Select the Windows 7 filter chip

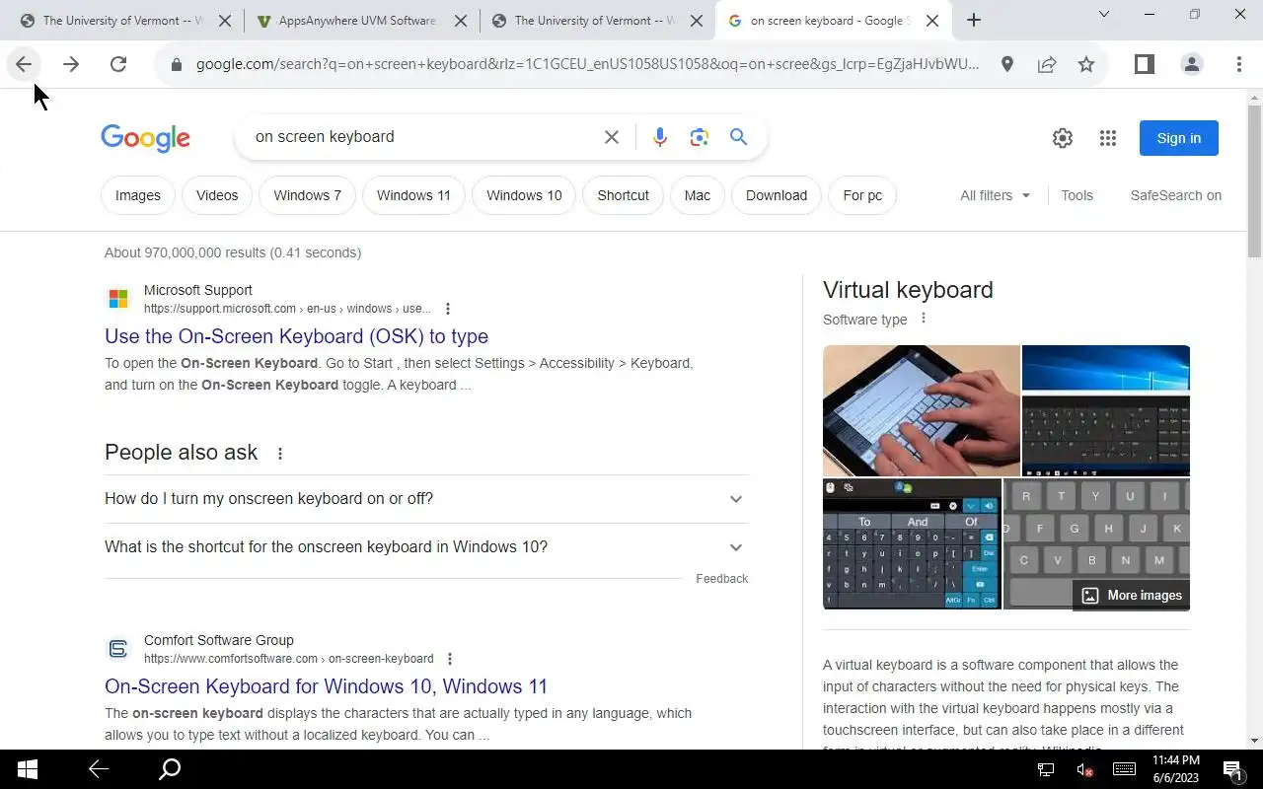(307, 195)
